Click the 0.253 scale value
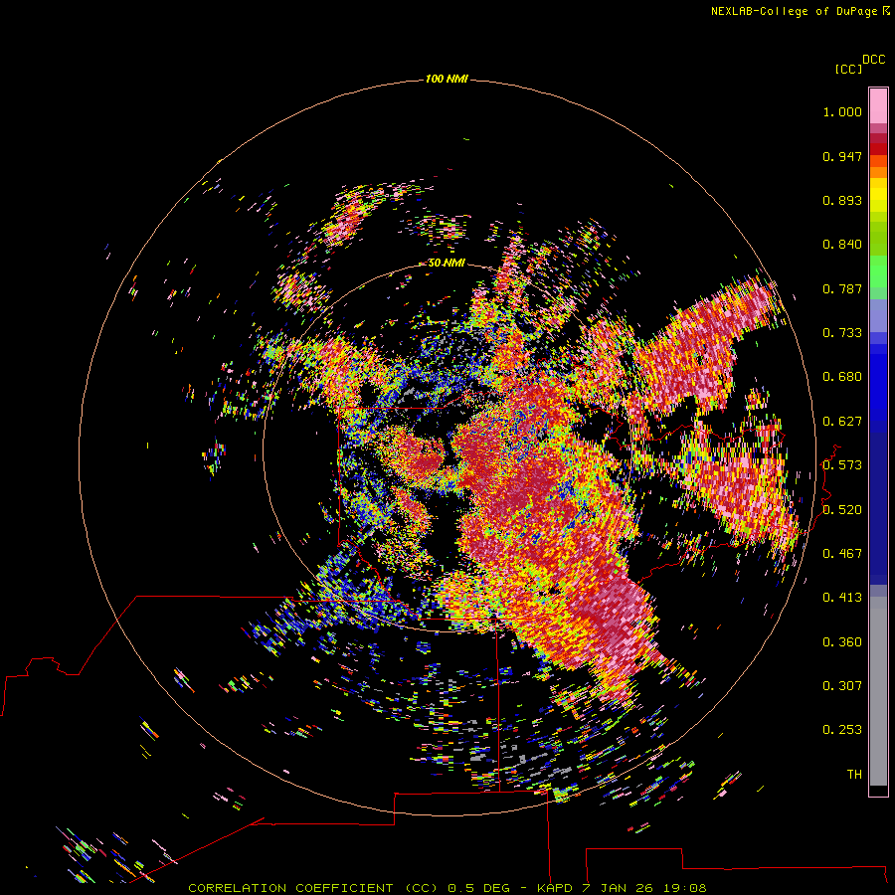The height and width of the screenshot is (895, 895). (842, 730)
